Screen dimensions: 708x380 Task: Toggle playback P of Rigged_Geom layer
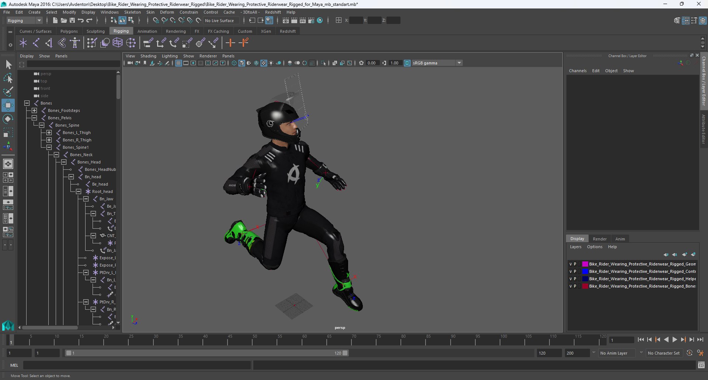tap(575, 264)
